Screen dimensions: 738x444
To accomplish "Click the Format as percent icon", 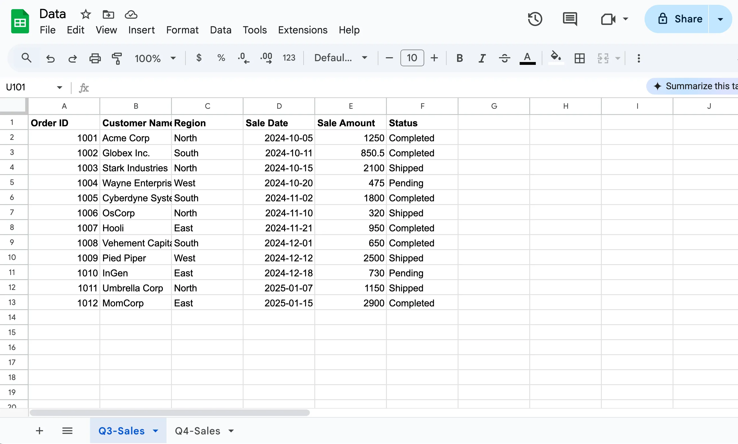I will tap(221, 58).
